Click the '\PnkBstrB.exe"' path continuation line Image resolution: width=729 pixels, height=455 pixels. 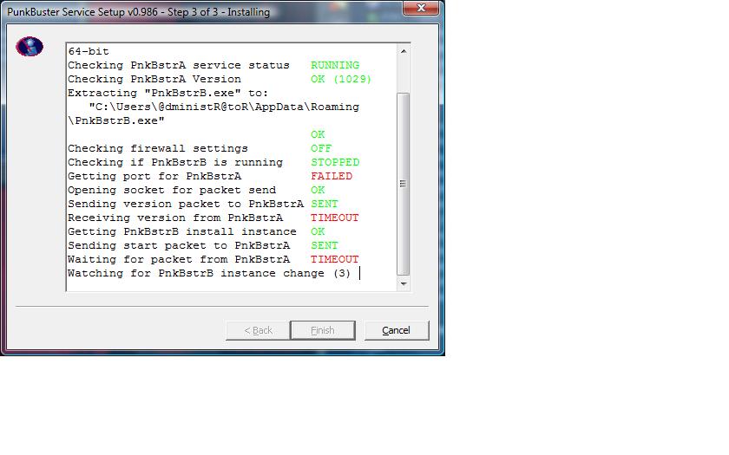[116, 120]
